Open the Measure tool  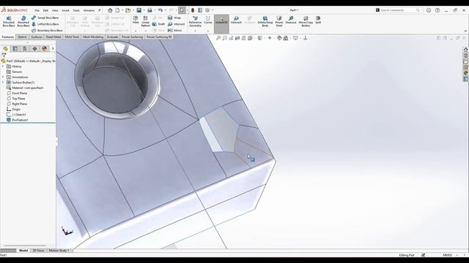pos(291,20)
